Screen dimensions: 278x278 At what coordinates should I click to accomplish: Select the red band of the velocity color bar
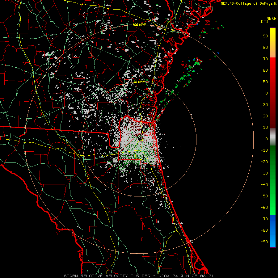click(x=273, y=93)
